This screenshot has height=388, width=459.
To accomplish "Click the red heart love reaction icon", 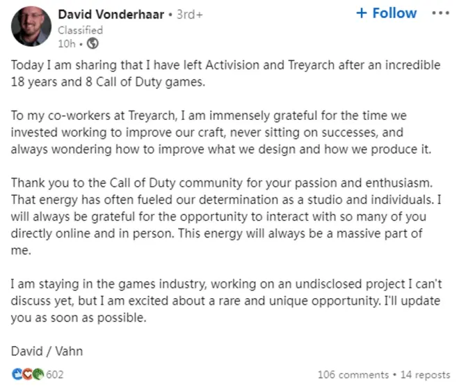I will pos(28,374).
